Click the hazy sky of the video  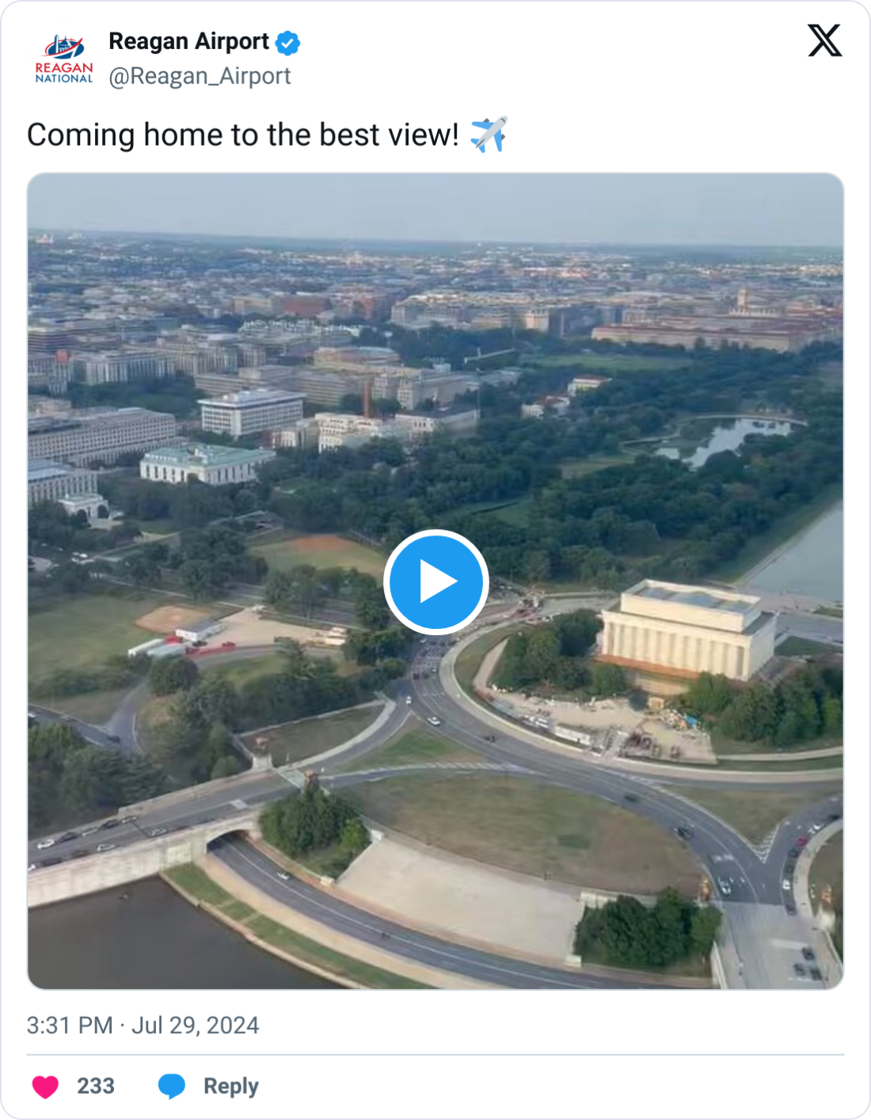[x=435, y=206]
